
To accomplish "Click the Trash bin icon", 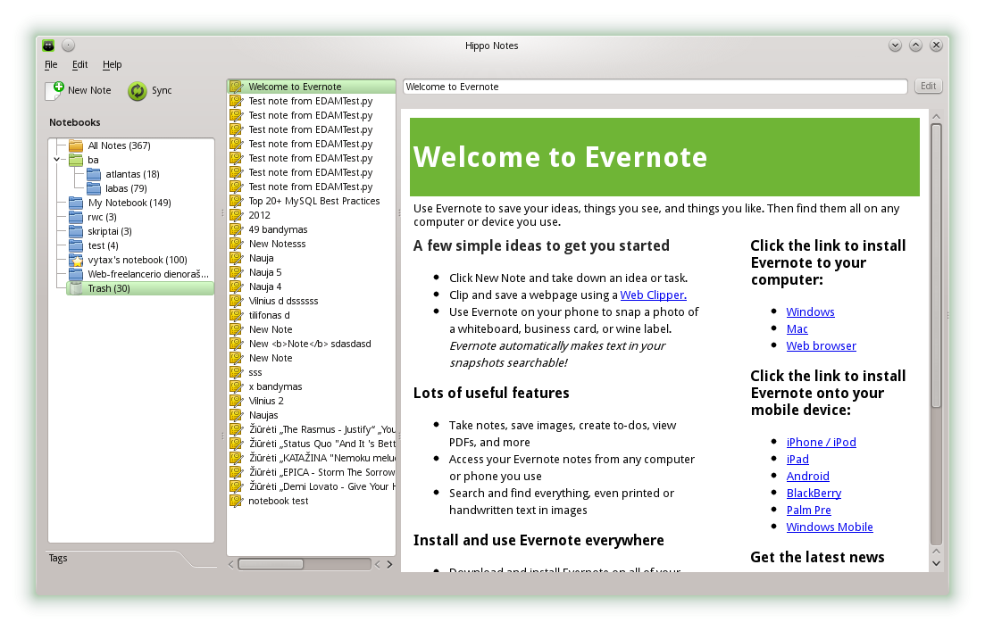I will pos(76,289).
